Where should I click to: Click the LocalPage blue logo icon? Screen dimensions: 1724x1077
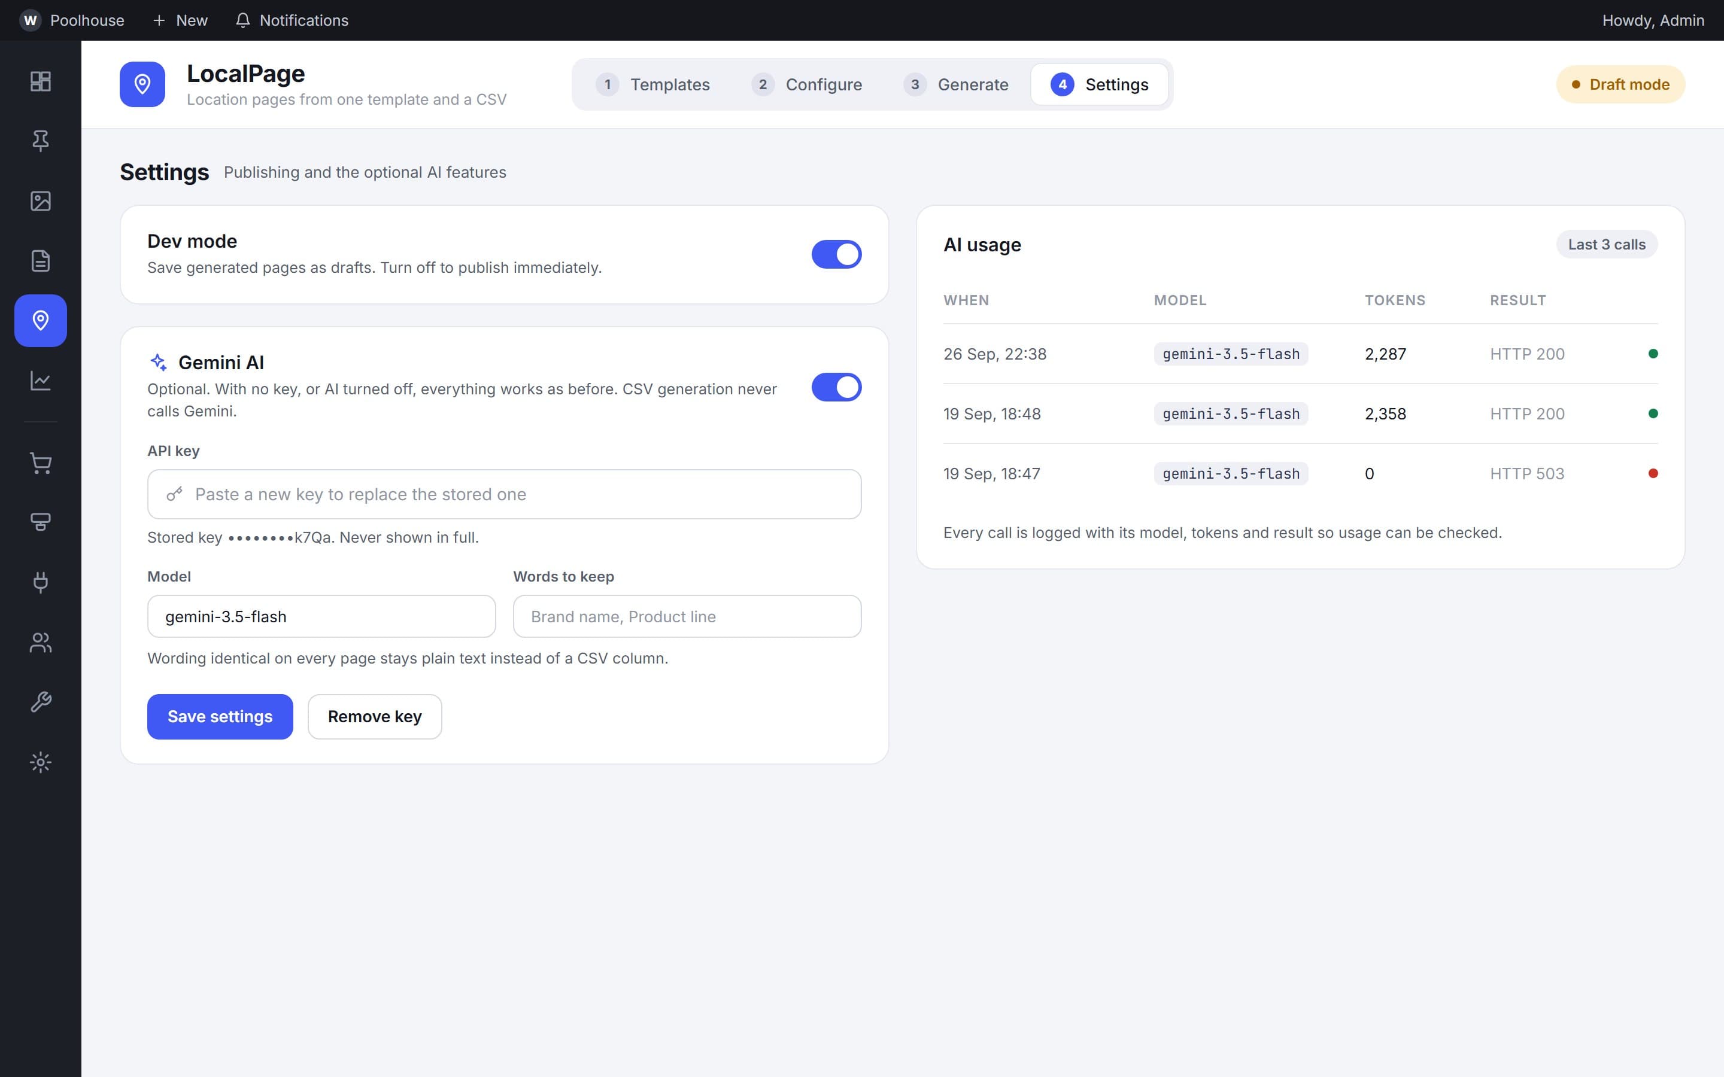[x=142, y=84]
